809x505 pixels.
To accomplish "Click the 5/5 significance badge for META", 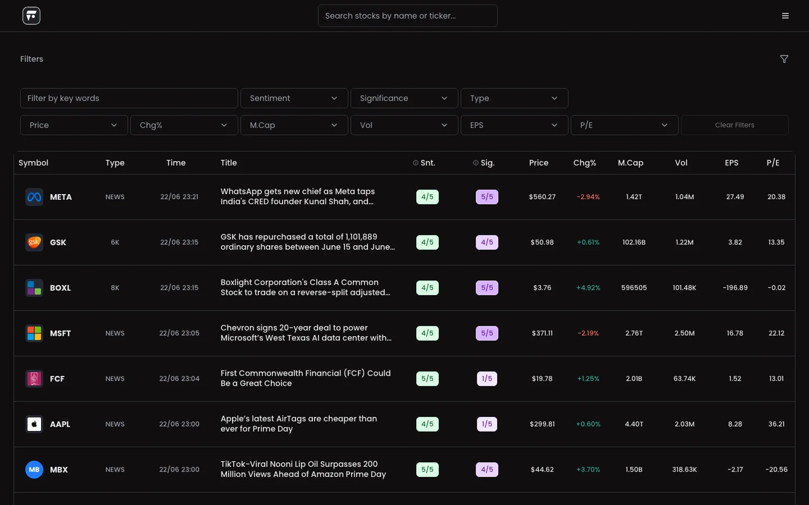I will pyautogui.click(x=487, y=197).
